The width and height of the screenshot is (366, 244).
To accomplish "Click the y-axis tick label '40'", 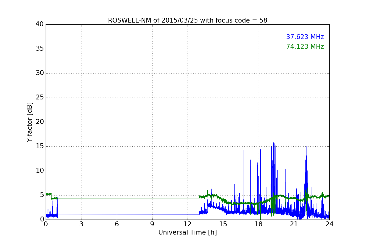I will [40, 24].
